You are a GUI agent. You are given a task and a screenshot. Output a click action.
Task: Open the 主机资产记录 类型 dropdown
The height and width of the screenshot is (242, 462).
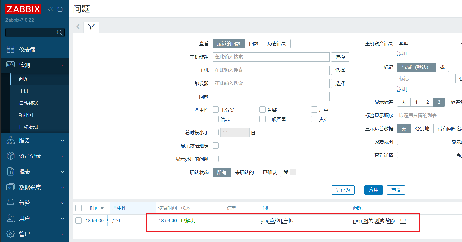429,44
